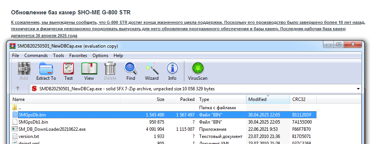This screenshot has width=371, height=144.
Task: Maximize the WinRAR window
Action: pos(339,44)
